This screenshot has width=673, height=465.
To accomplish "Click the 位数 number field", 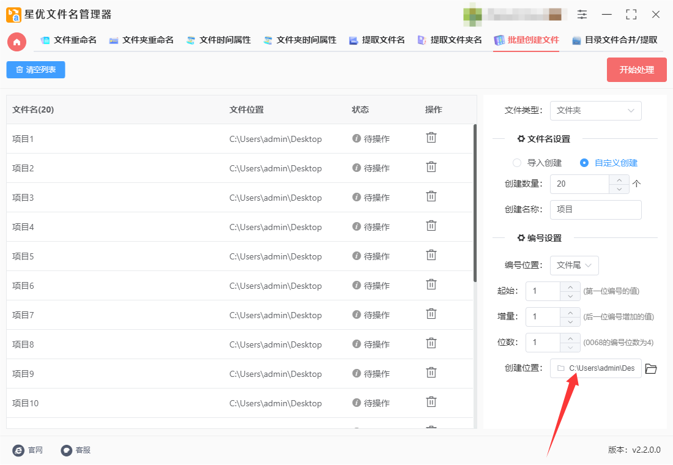I will (x=543, y=343).
